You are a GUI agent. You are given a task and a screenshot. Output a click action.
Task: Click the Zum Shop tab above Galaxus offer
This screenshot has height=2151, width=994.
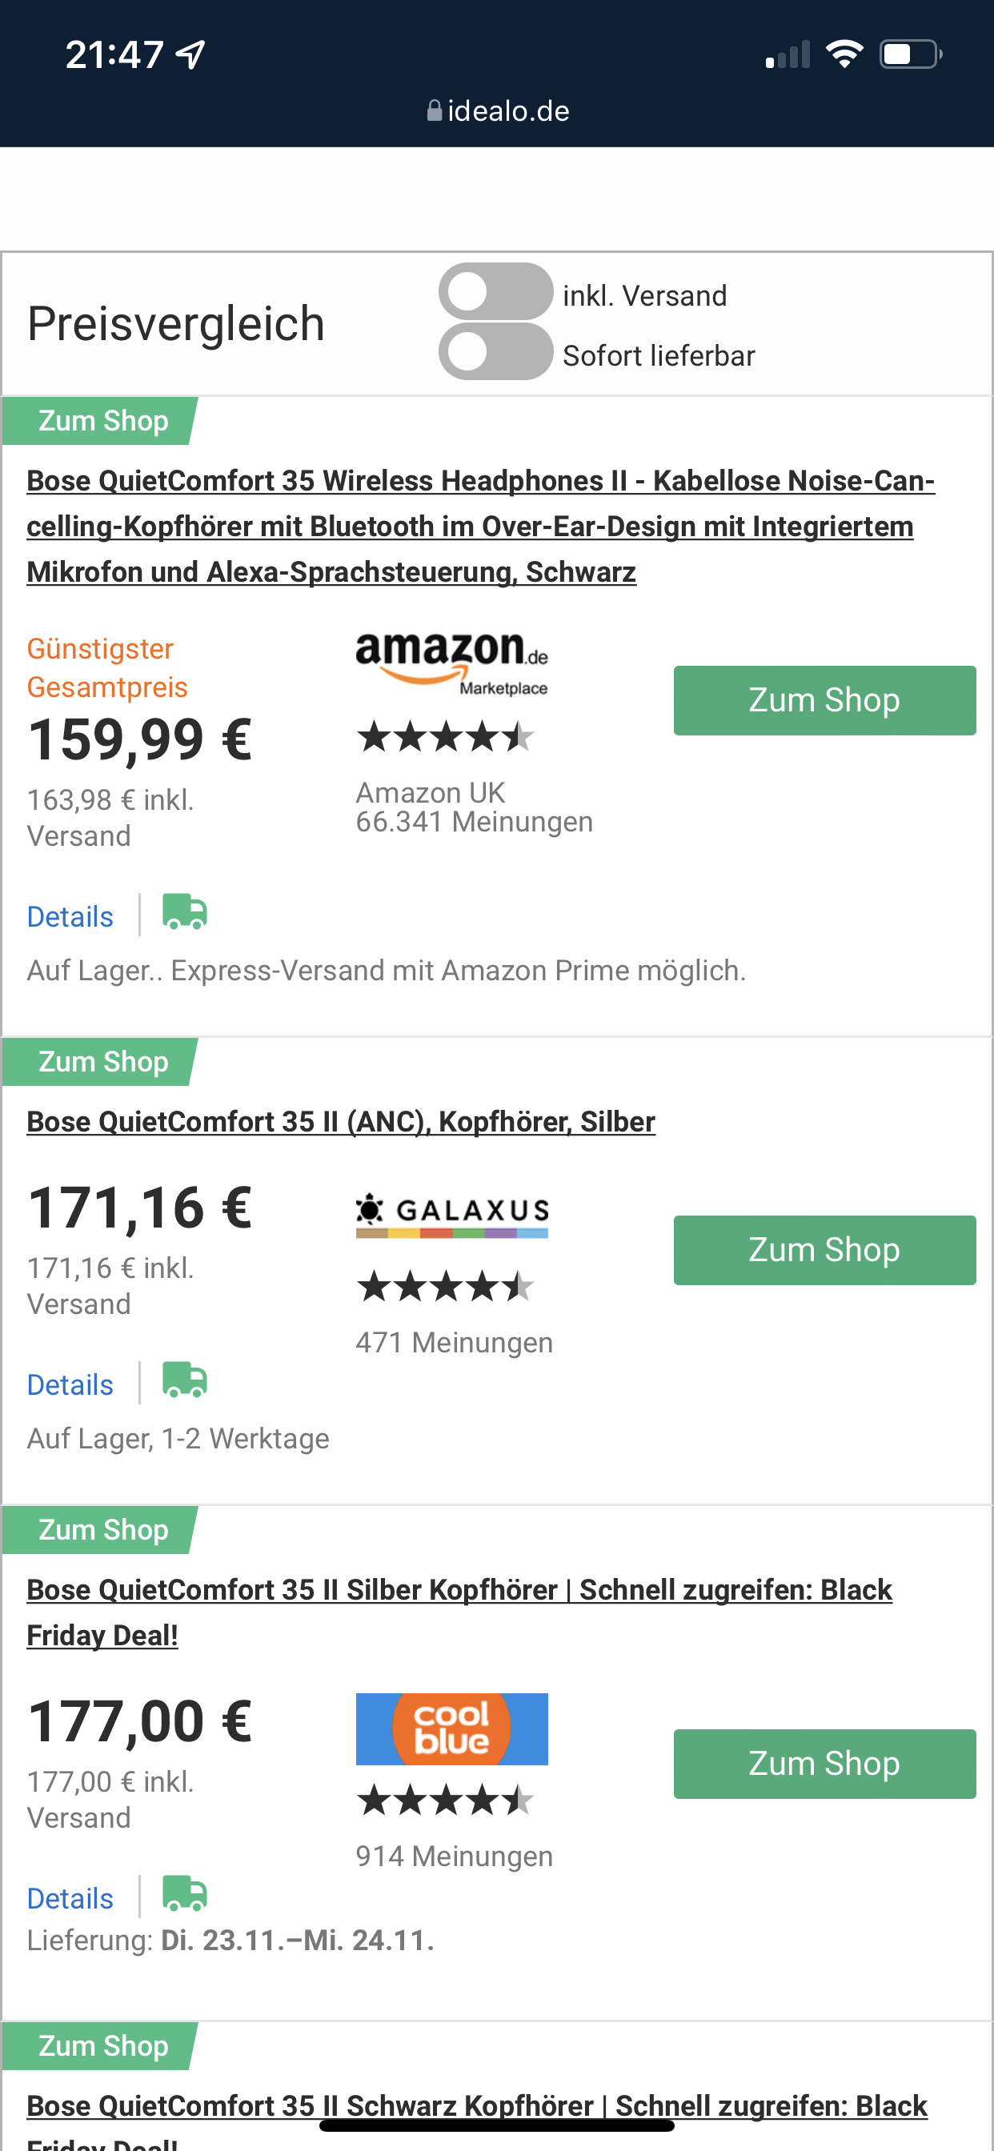click(x=100, y=1061)
